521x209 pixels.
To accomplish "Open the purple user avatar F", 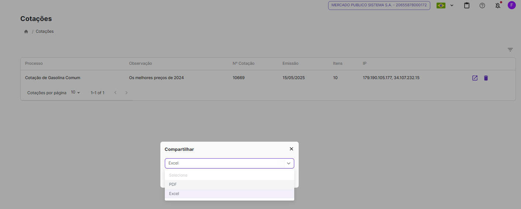I will [512, 5].
